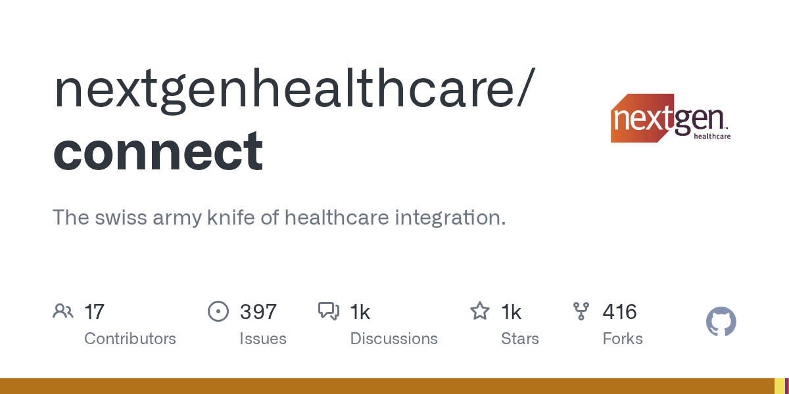This screenshot has width=789, height=394.
Task: Click the 416 forks count
Action: point(620,311)
